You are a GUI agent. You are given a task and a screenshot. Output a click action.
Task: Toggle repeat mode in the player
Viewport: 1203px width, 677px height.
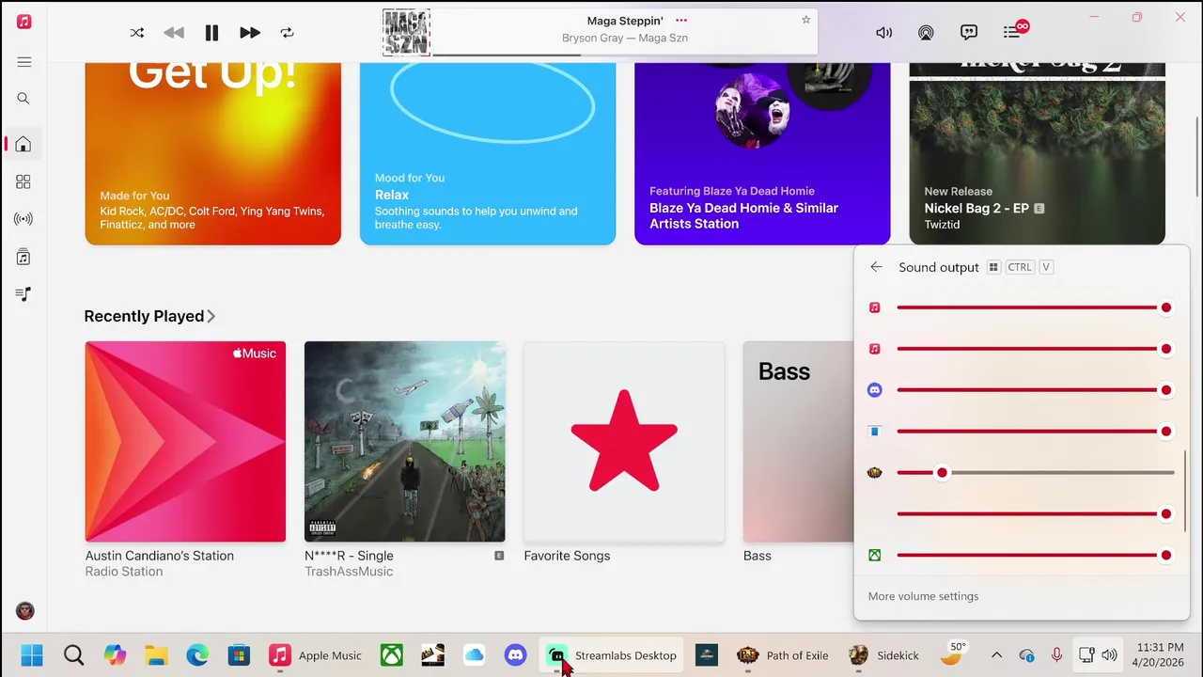287,33
